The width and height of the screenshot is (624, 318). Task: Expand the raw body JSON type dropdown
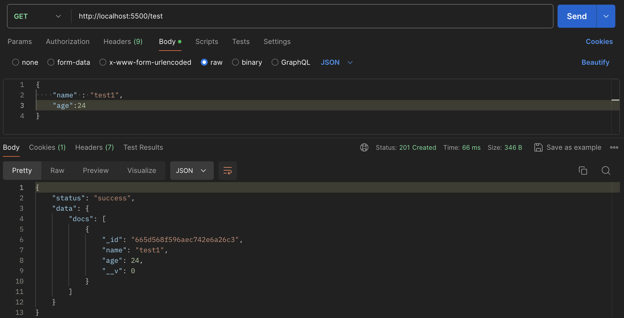pyautogui.click(x=337, y=62)
